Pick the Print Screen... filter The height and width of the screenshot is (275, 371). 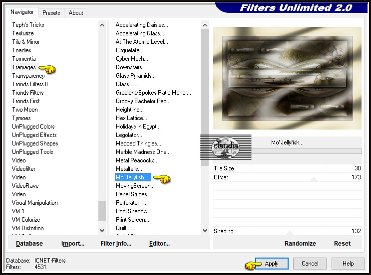132,220
